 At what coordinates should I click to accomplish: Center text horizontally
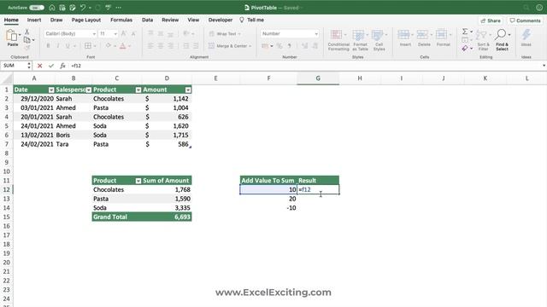point(161,46)
